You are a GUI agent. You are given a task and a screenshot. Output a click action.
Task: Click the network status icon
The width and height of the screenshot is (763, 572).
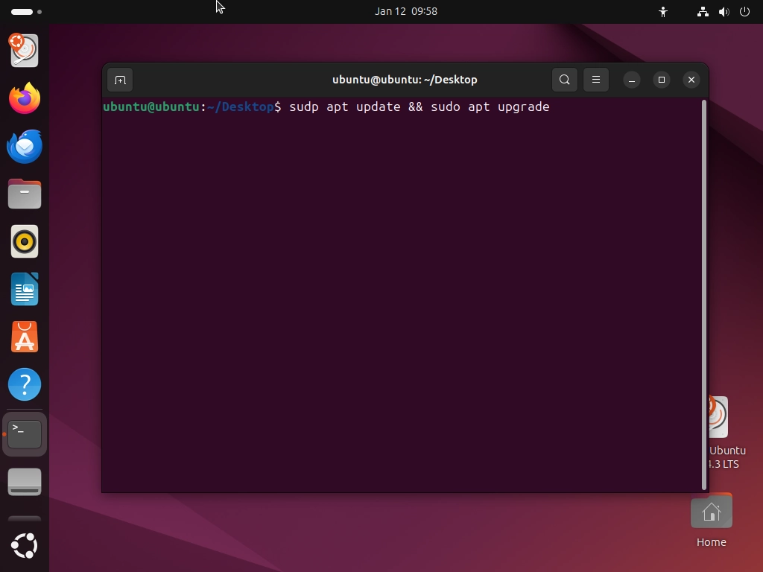coord(703,12)
